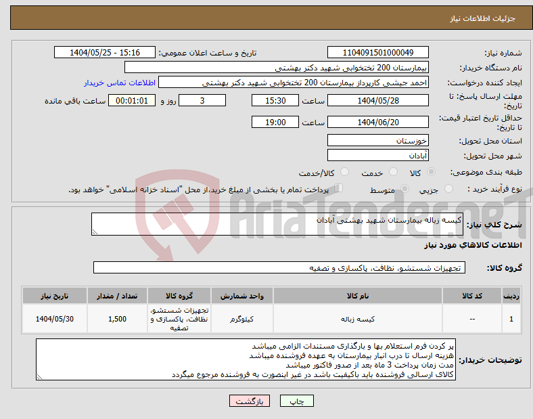Click resize handle of description textarea
Screen dimensions: 533x419
(95, 232)
